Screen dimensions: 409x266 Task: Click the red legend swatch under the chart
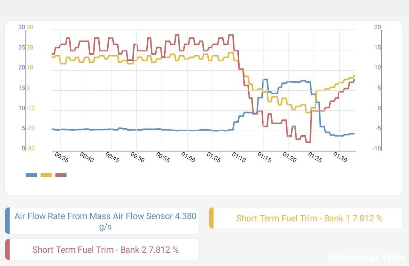tap(61, 175)
